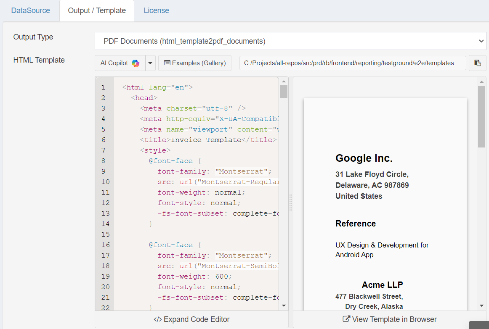Click code editor scrollbar down arrow
This screenshot has width=489, height=329.
point(284,305)
